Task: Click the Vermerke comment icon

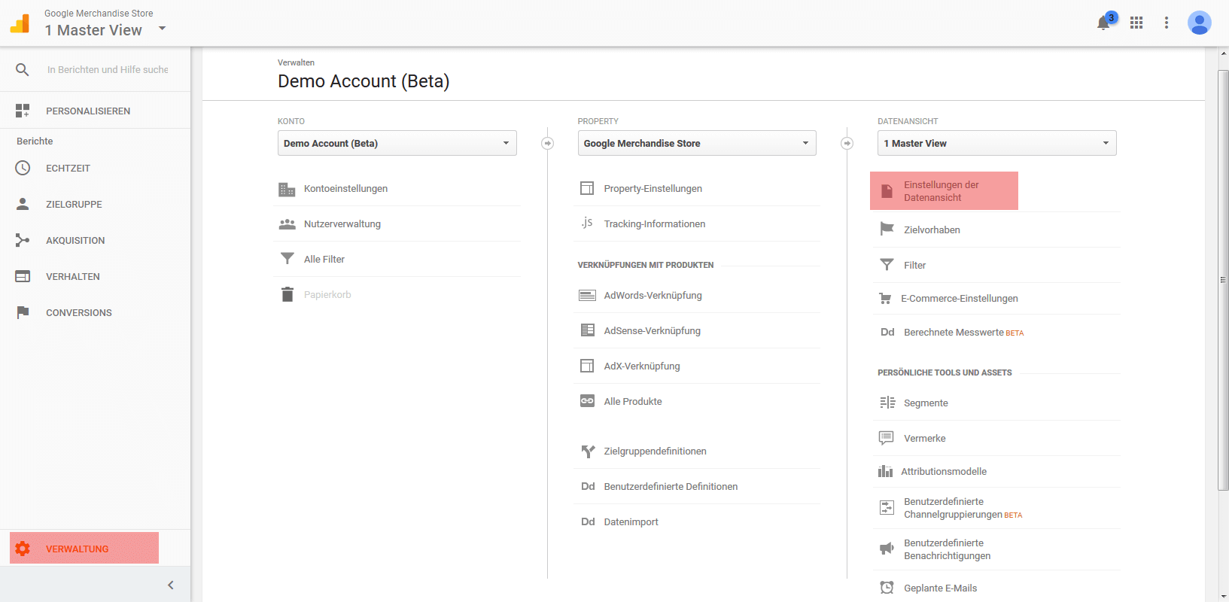Action: click(x=887, y=438)
